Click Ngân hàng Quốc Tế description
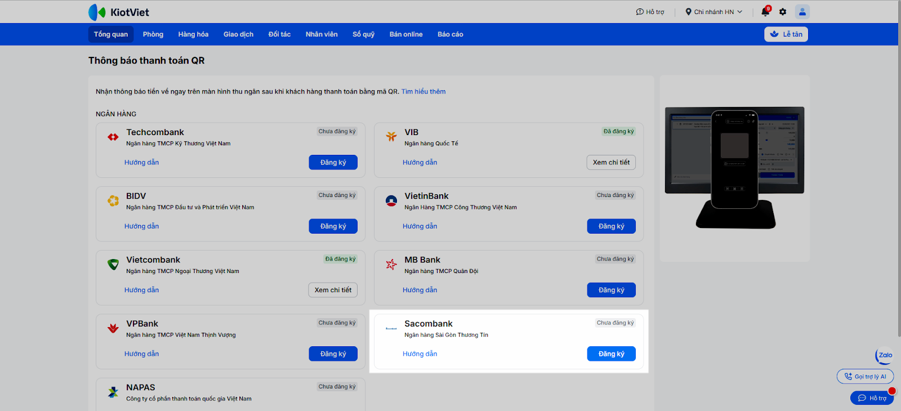This screenshot has height=411, width=901. pyautogui.click(x=431, y=144)
